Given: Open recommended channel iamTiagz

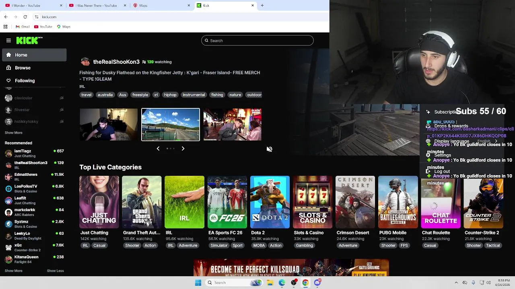Looking at the screenshot, I should point(34,153).
